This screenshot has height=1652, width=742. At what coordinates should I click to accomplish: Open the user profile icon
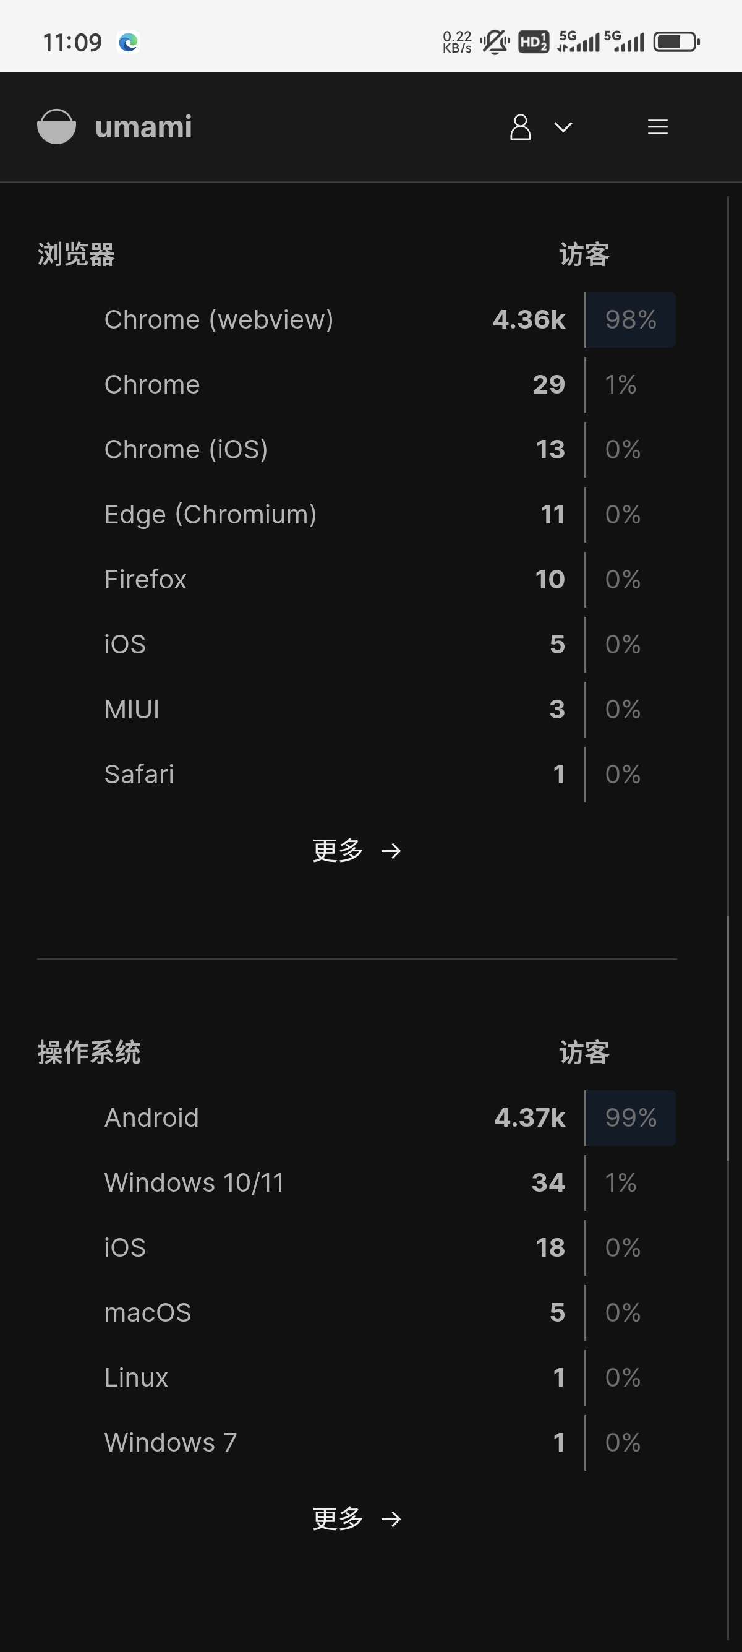(519, 127)
